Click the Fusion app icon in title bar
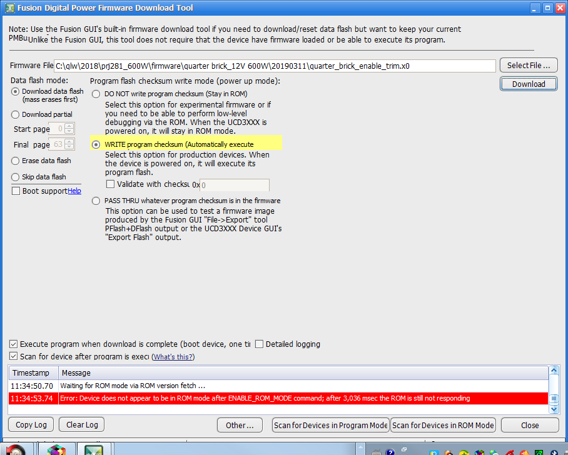This screenshot has height=455, width=568. coord(10,8)
